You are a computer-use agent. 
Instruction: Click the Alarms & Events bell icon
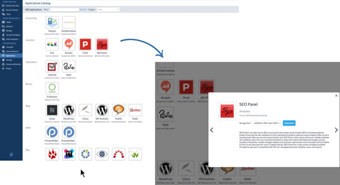pyautogui.click(x=3, y=10)
